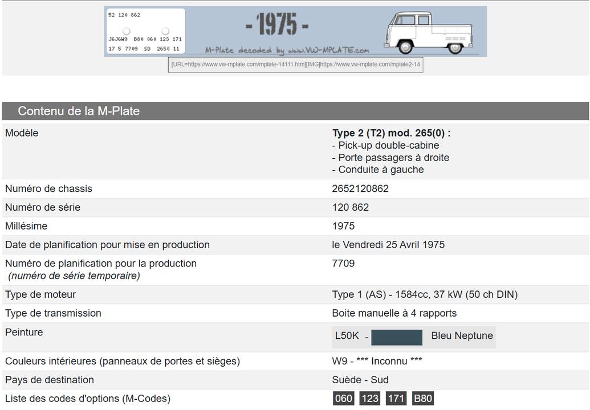
Task: Open the B80 option code badge
Action: coord(422,399)
